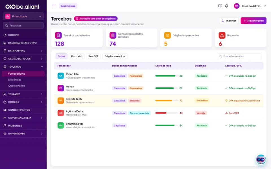The image size is (271, 169).
Task: Expand the Titulares submenu
Action: click(42, 94)
